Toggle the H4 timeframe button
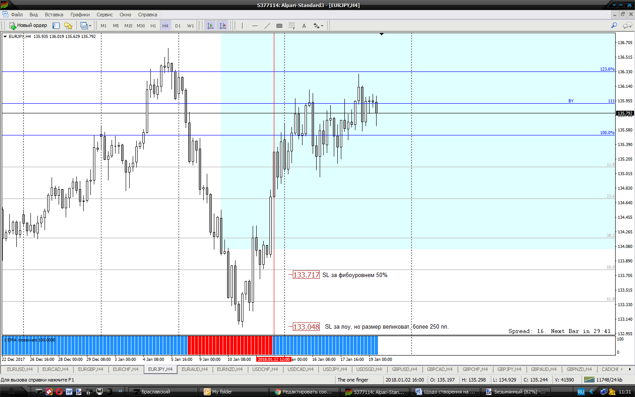 coord(165,26)
